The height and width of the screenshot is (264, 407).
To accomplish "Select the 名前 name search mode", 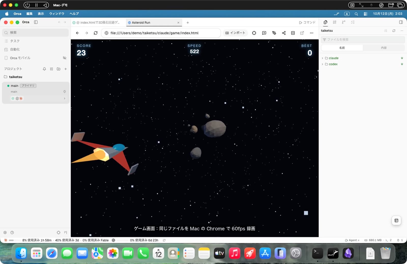I will [342, 48].
